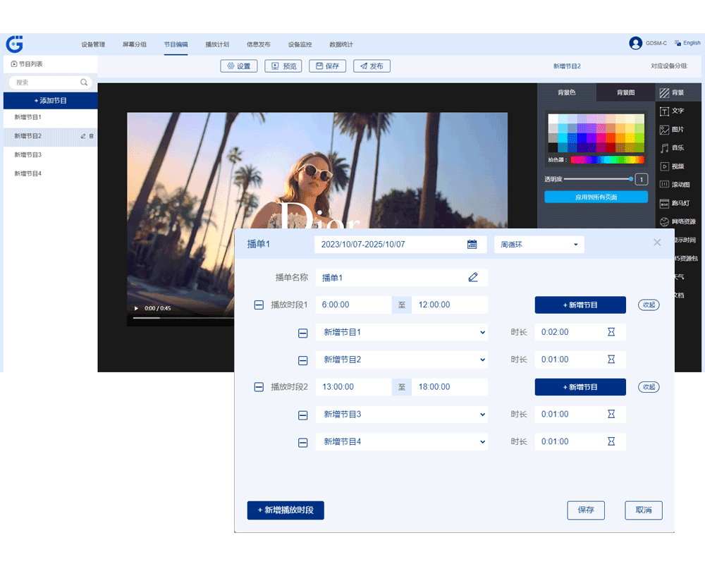
Task: Switch to the 播放计划 tab
Action: (x=217, y=44)
